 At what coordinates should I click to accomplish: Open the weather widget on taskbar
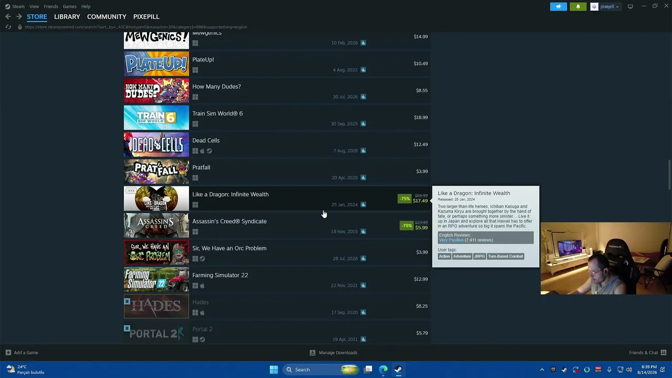coord(25,370)
